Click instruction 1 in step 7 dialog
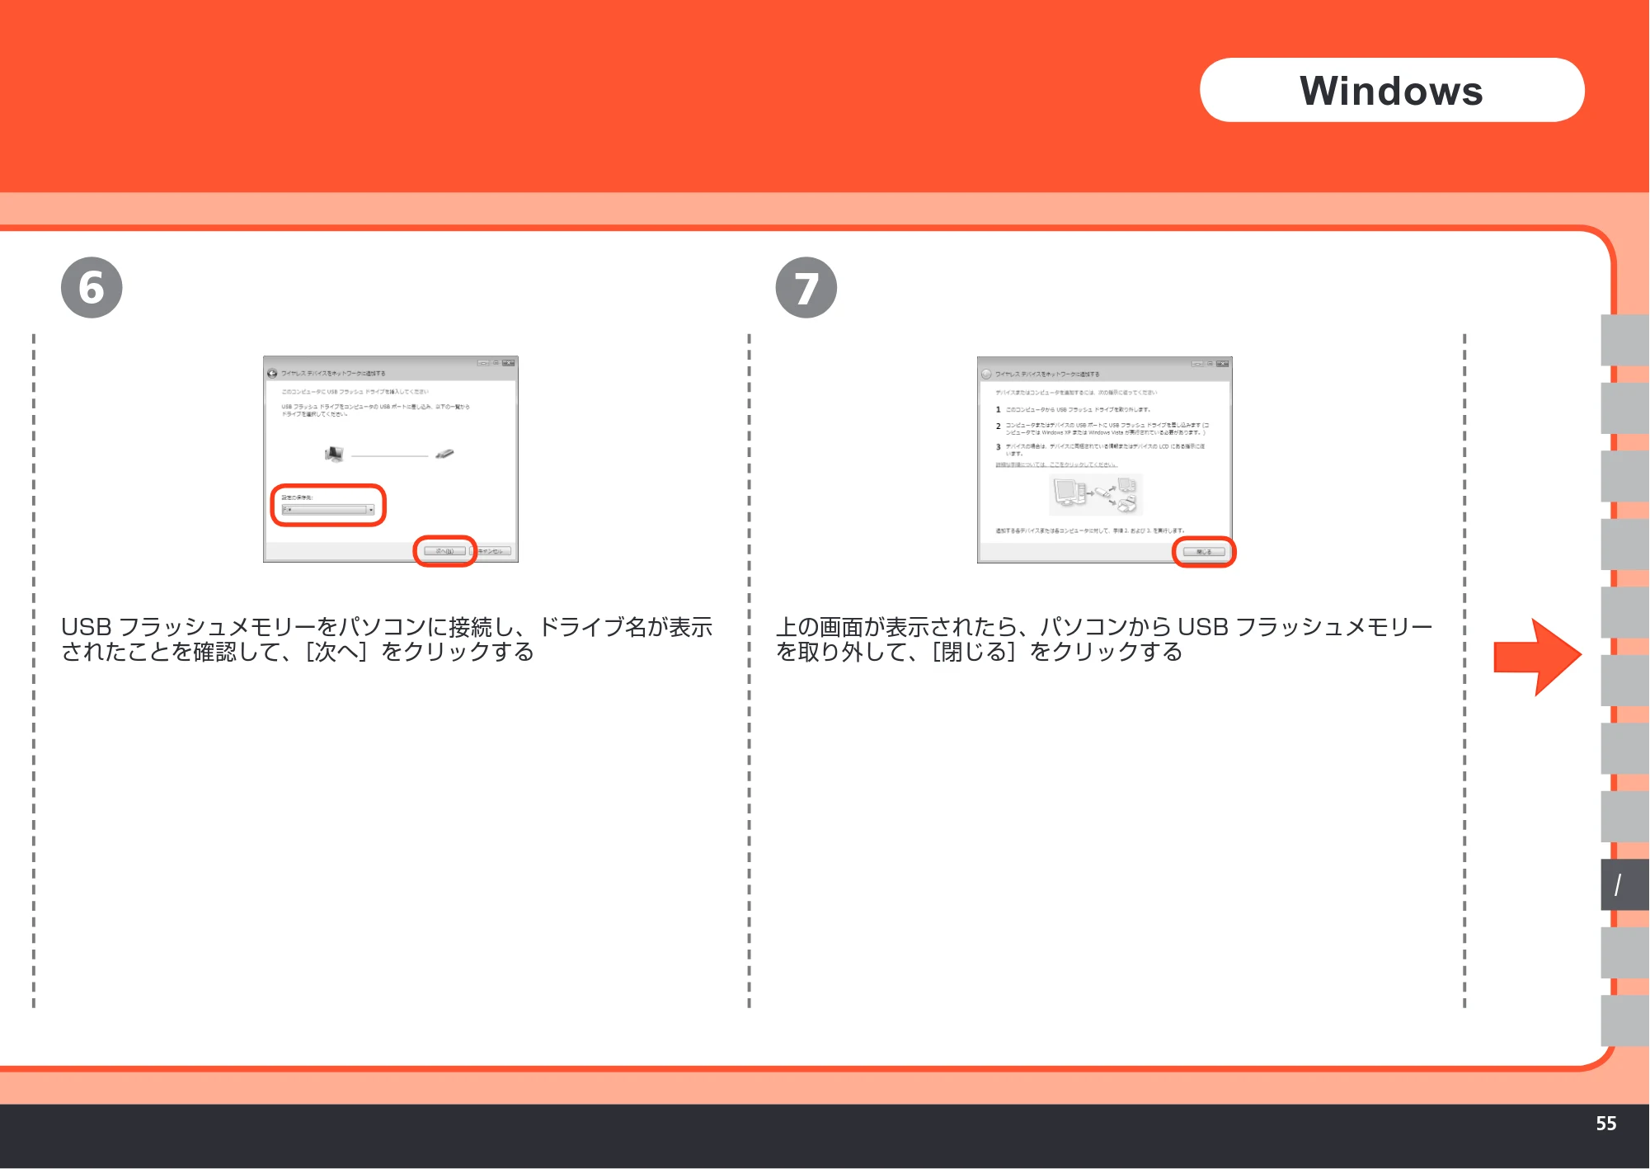Viewport: 1650px width, 1169px height. (x=1073, y=409)
